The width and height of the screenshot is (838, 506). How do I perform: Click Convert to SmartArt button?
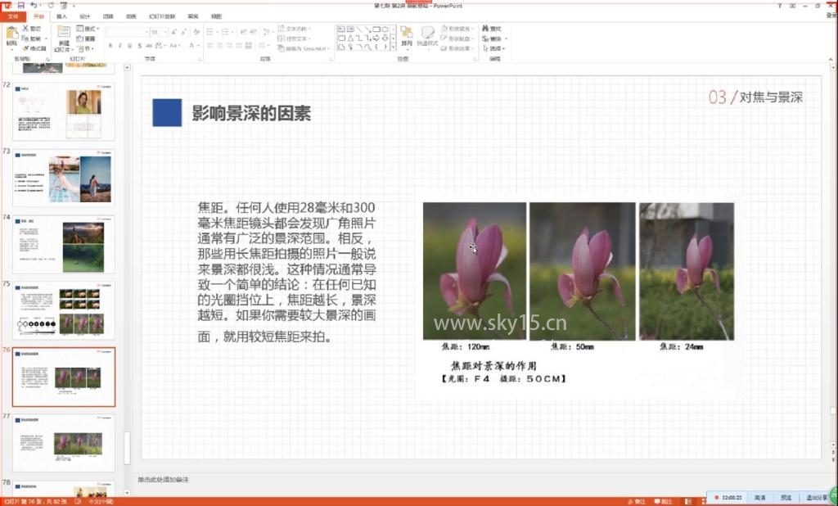[x=303, y=48]
